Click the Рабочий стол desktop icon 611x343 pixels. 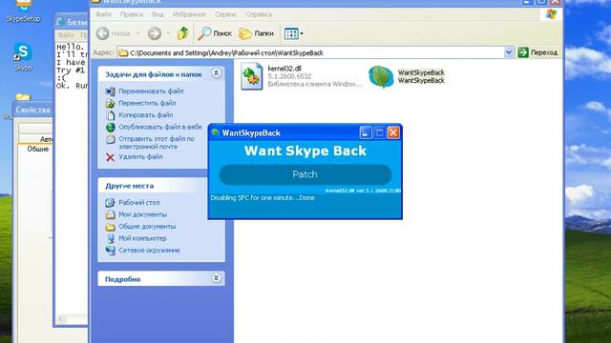click(111, 203)
